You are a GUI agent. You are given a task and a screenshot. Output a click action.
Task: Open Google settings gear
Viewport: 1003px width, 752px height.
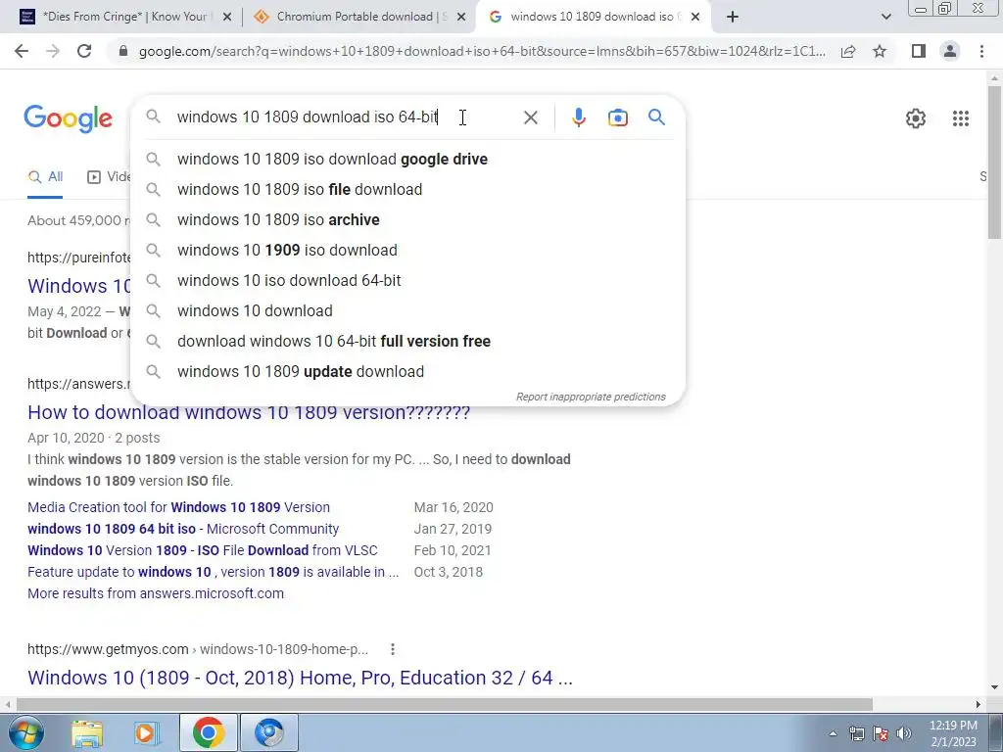coord(916,118)
